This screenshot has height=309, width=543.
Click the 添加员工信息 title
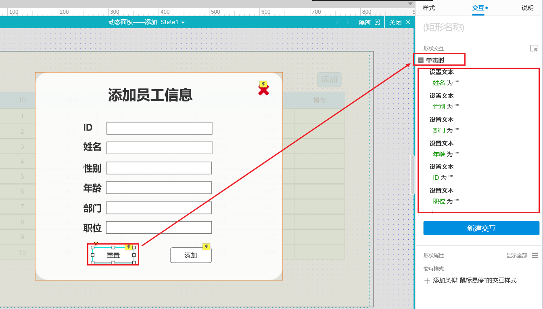point(150,95)
